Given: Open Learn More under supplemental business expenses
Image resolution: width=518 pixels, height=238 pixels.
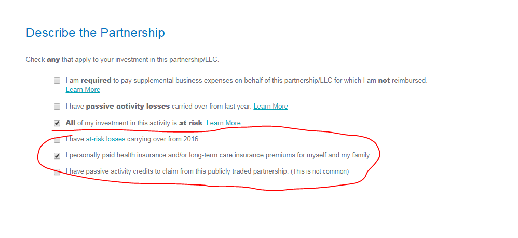Looking at the screenshot, I should point(83,89).
